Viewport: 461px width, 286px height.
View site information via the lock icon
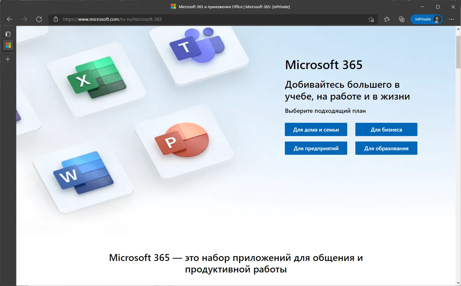(x=56, y=19)
